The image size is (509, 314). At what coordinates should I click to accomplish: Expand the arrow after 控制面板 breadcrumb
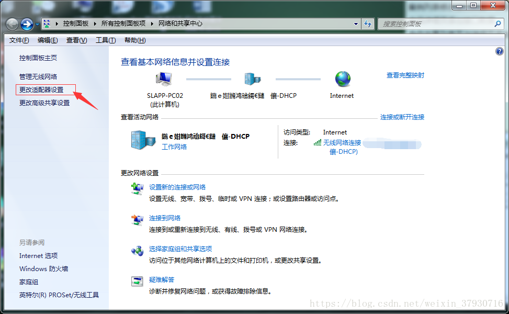pyautogui.click(x=95, y=24)
